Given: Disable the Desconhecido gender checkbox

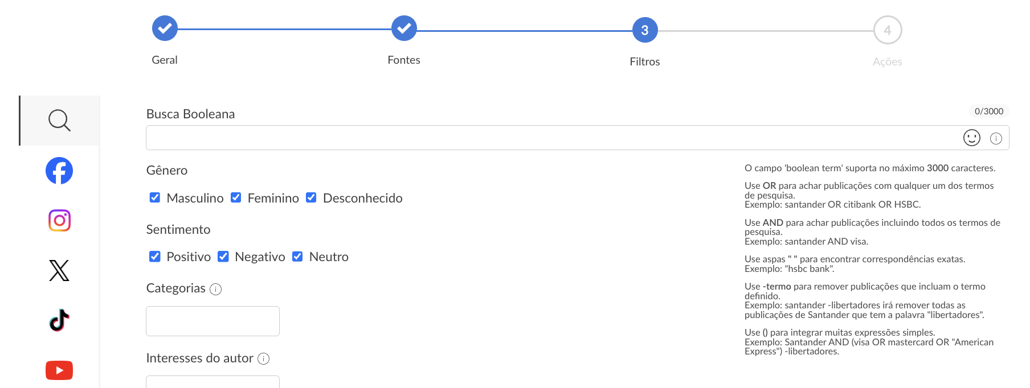Looking at the screenshot, I should [311, 197].
